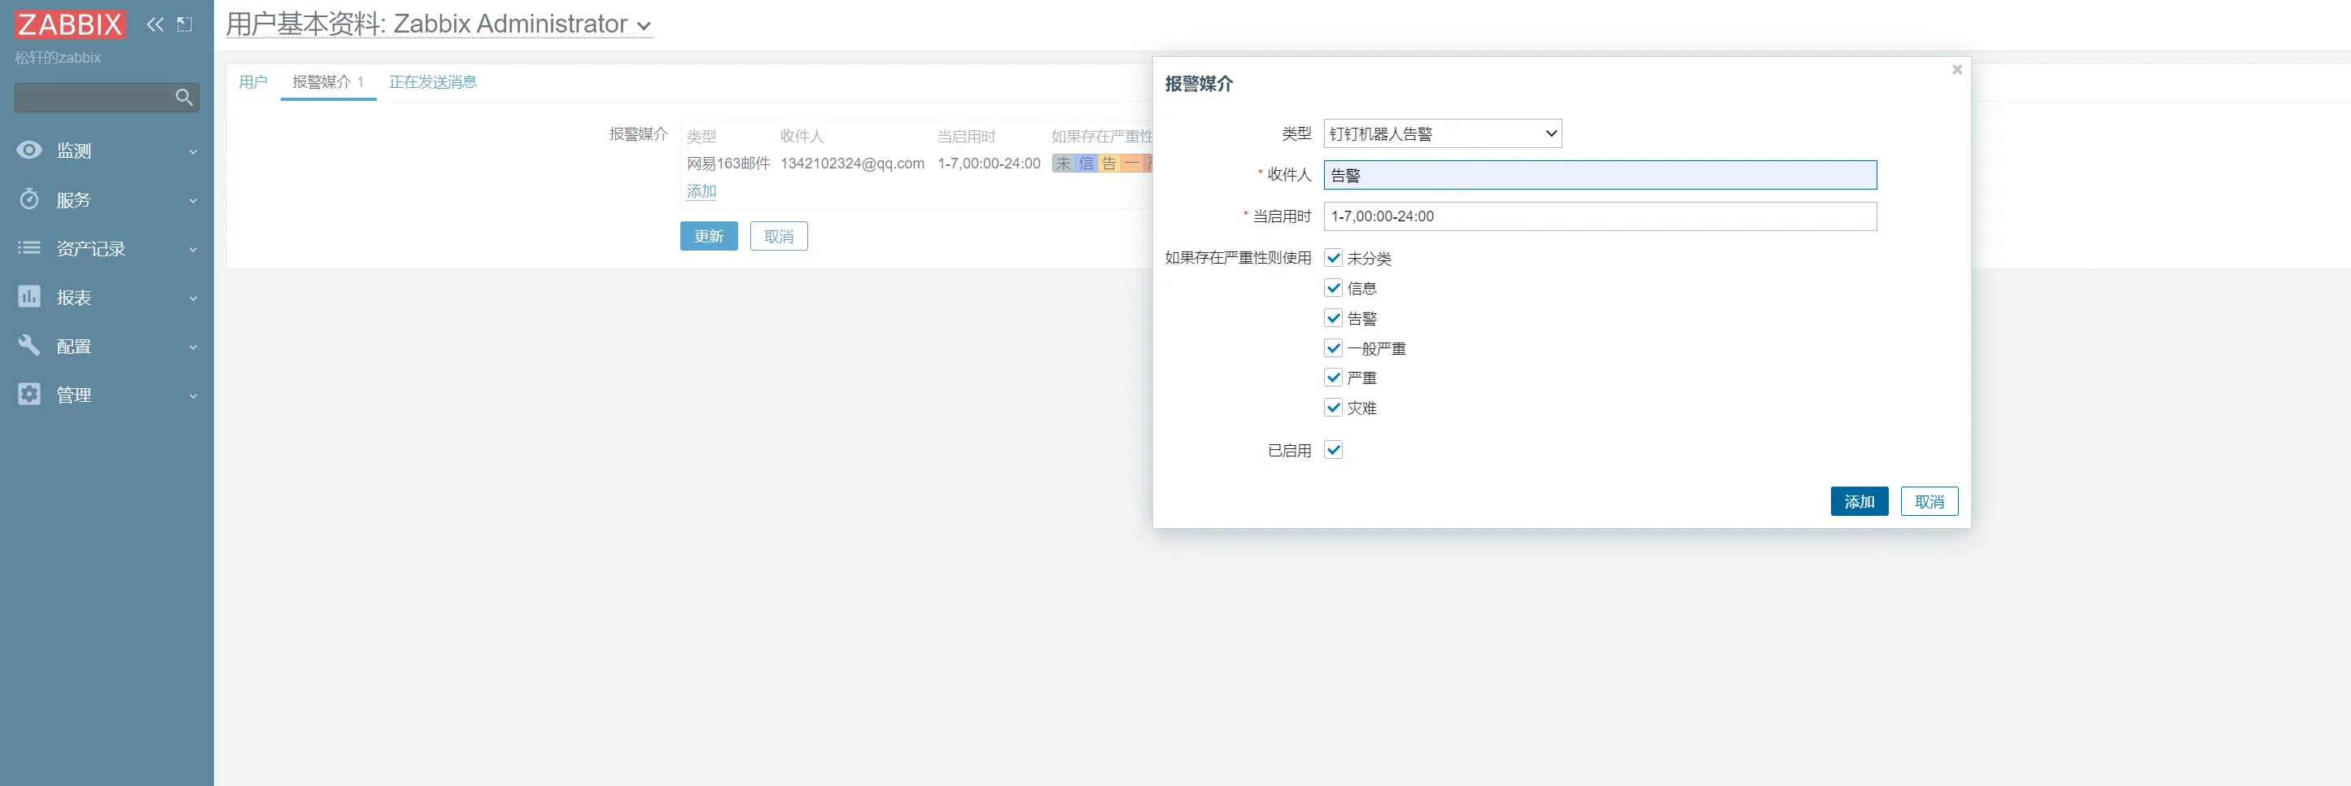Click the ZABBIX logo
This screenshot has height=786, width=2351.
69,24
